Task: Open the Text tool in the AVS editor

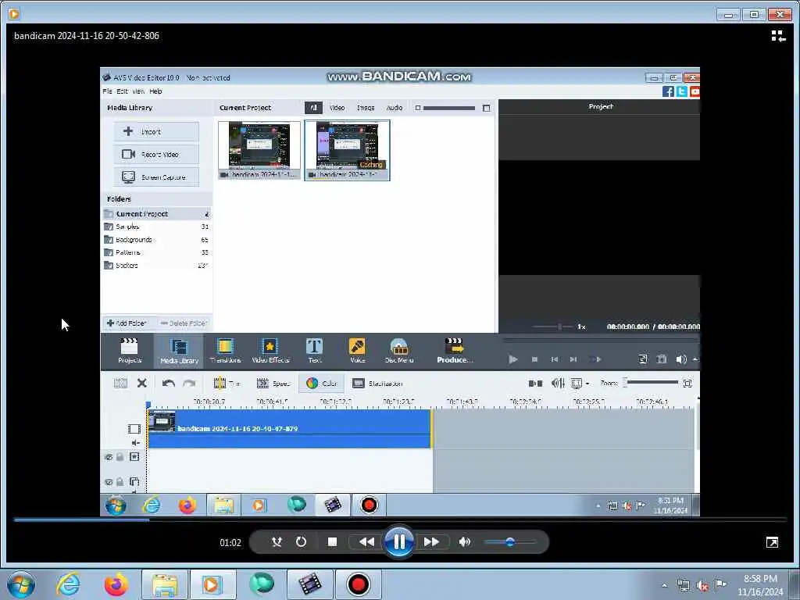Action: [x=314, y=351]
